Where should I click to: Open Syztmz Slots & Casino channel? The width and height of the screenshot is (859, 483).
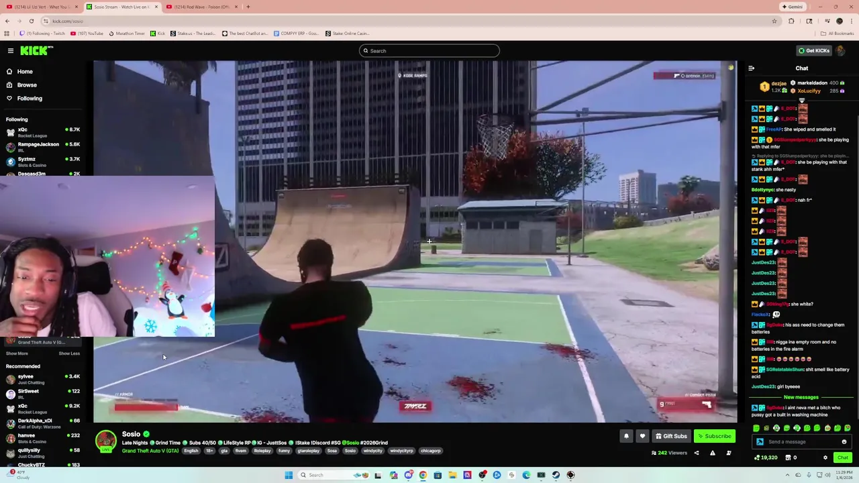click(43, 161)
